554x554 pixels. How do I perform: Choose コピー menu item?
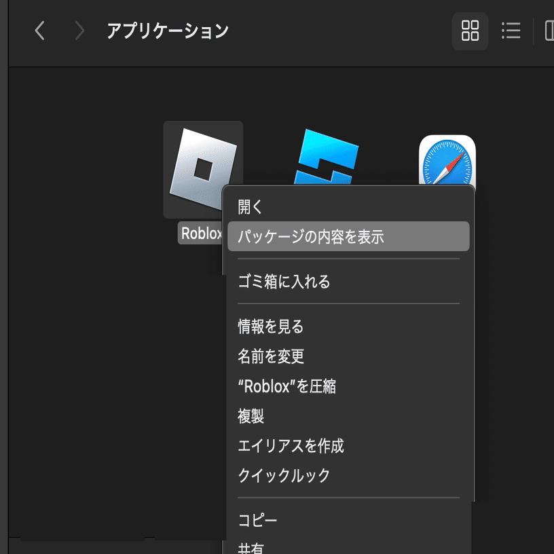[x=348, y=520]
